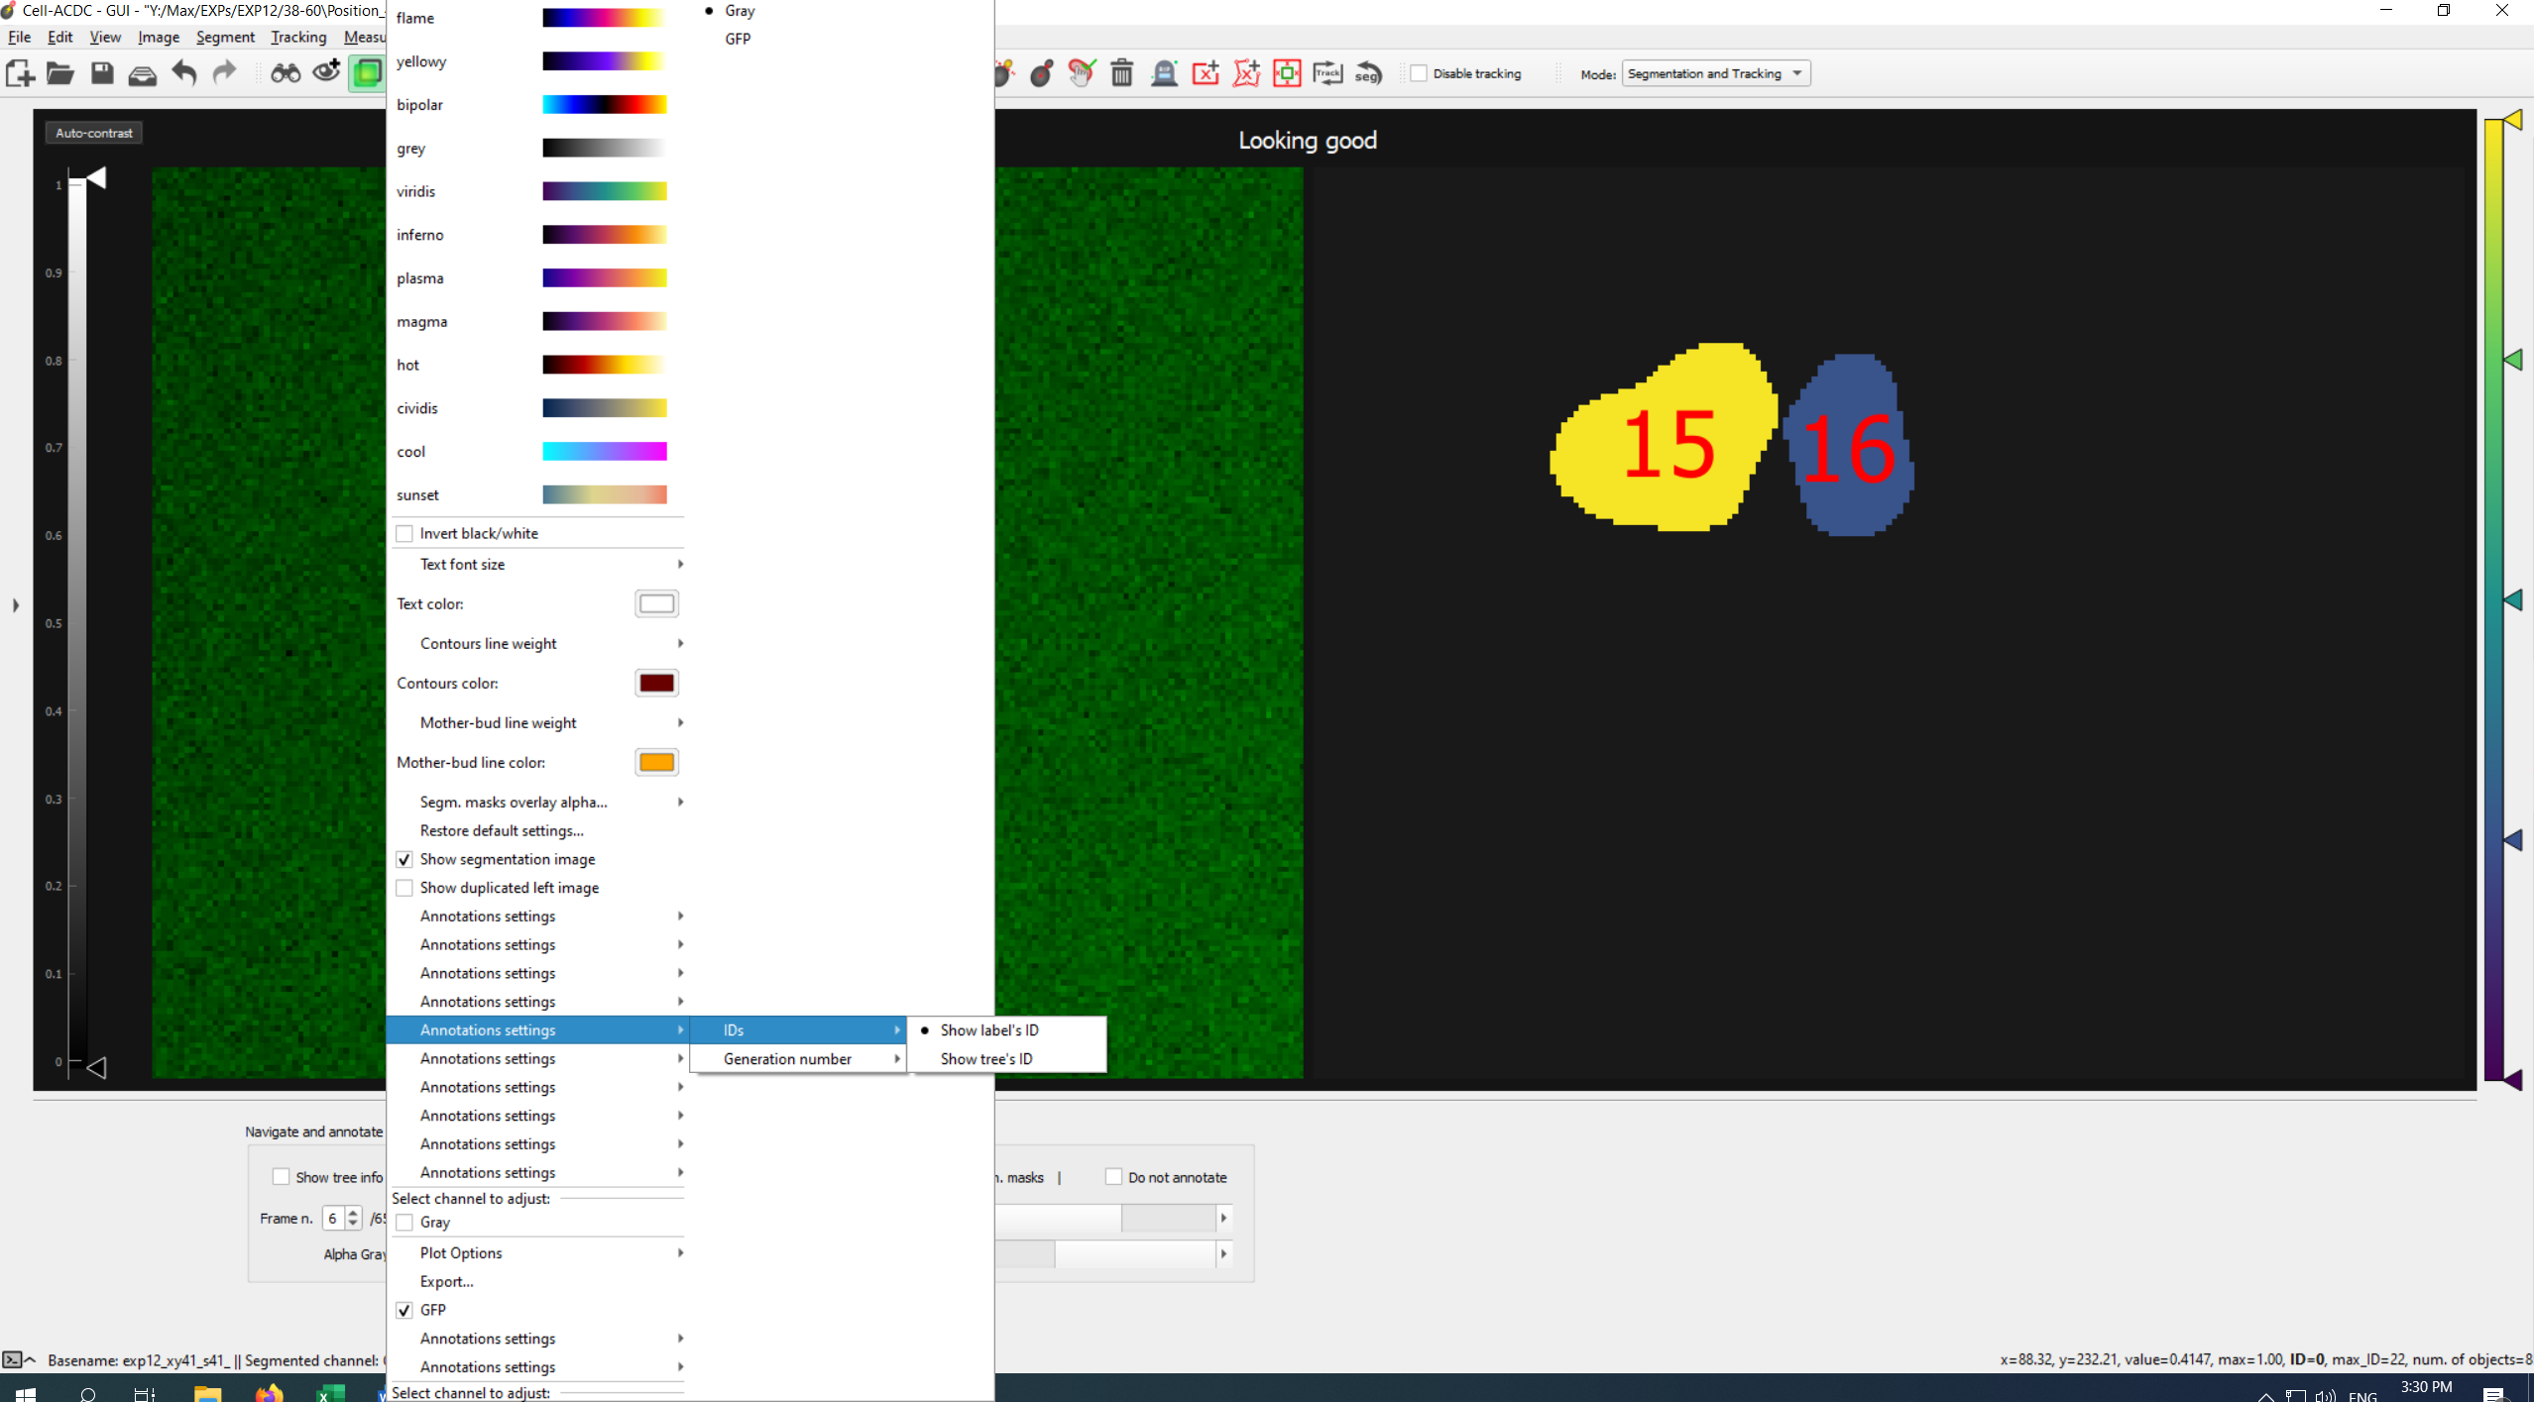Click the save floppy-disk icon

pos(101,72)
